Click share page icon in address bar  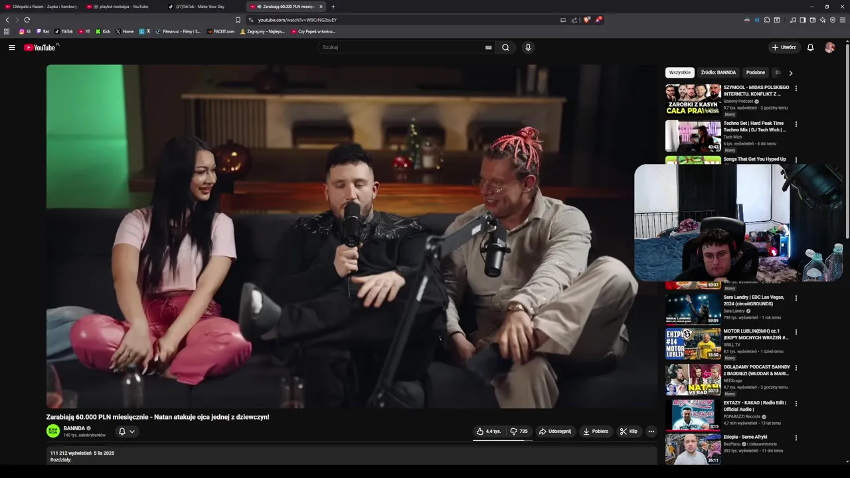pos(574,20)
